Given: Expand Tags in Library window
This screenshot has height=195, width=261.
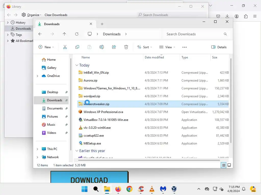Looking at the screenshot, I should pyautogui.click(x=8, y=35).
